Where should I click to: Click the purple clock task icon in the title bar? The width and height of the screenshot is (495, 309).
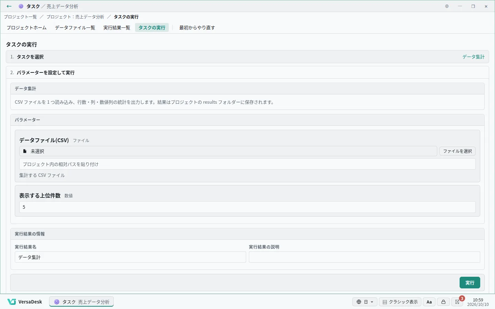[21, 6]
